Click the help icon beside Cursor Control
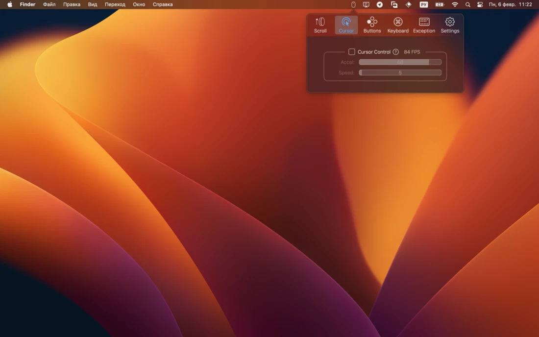The width and height of the screenshot is (539, 337). (x=396, y=52)
